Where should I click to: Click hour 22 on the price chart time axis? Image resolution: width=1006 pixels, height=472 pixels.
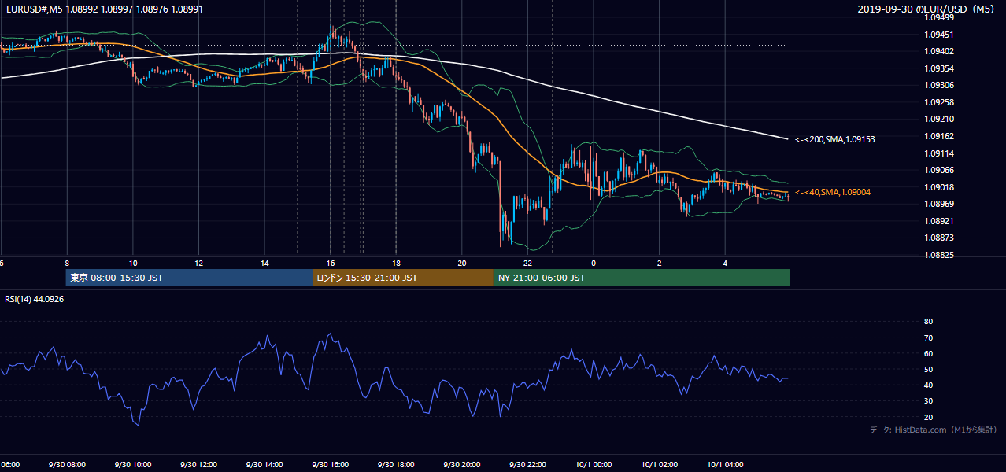point(527,263)
